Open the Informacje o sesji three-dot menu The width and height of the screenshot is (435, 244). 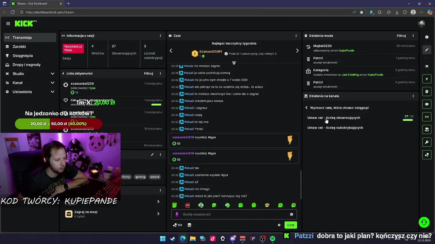(x=160, y=36)
